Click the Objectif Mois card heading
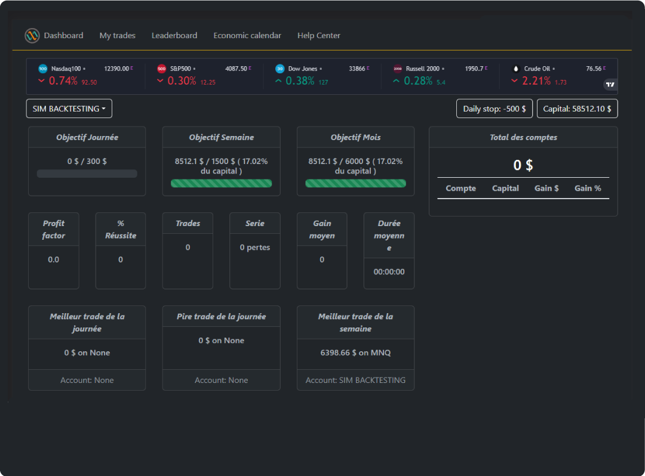 [355, 138]
